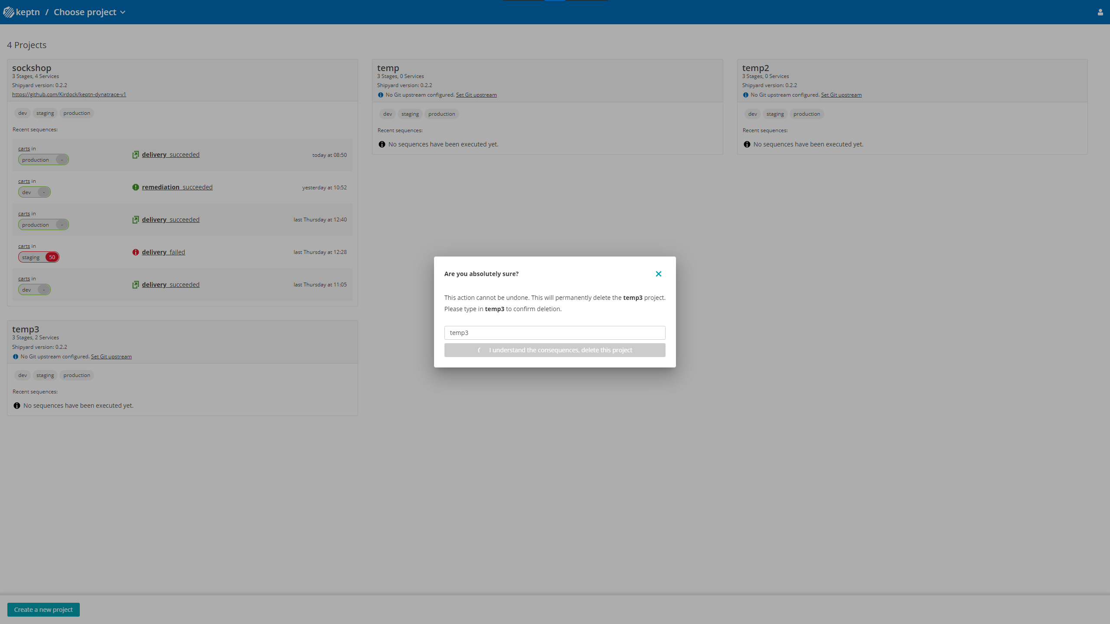Image resolution: width=1110 pixels, height=624 pixels.
Task: Open the delivery failed sequence details
Action: [x=163, y=252]
